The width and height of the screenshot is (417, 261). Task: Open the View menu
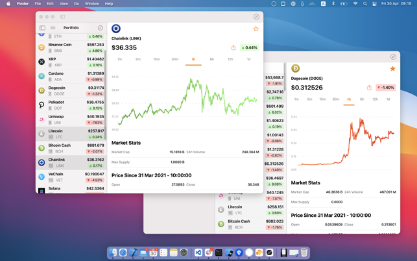point(64,4)
